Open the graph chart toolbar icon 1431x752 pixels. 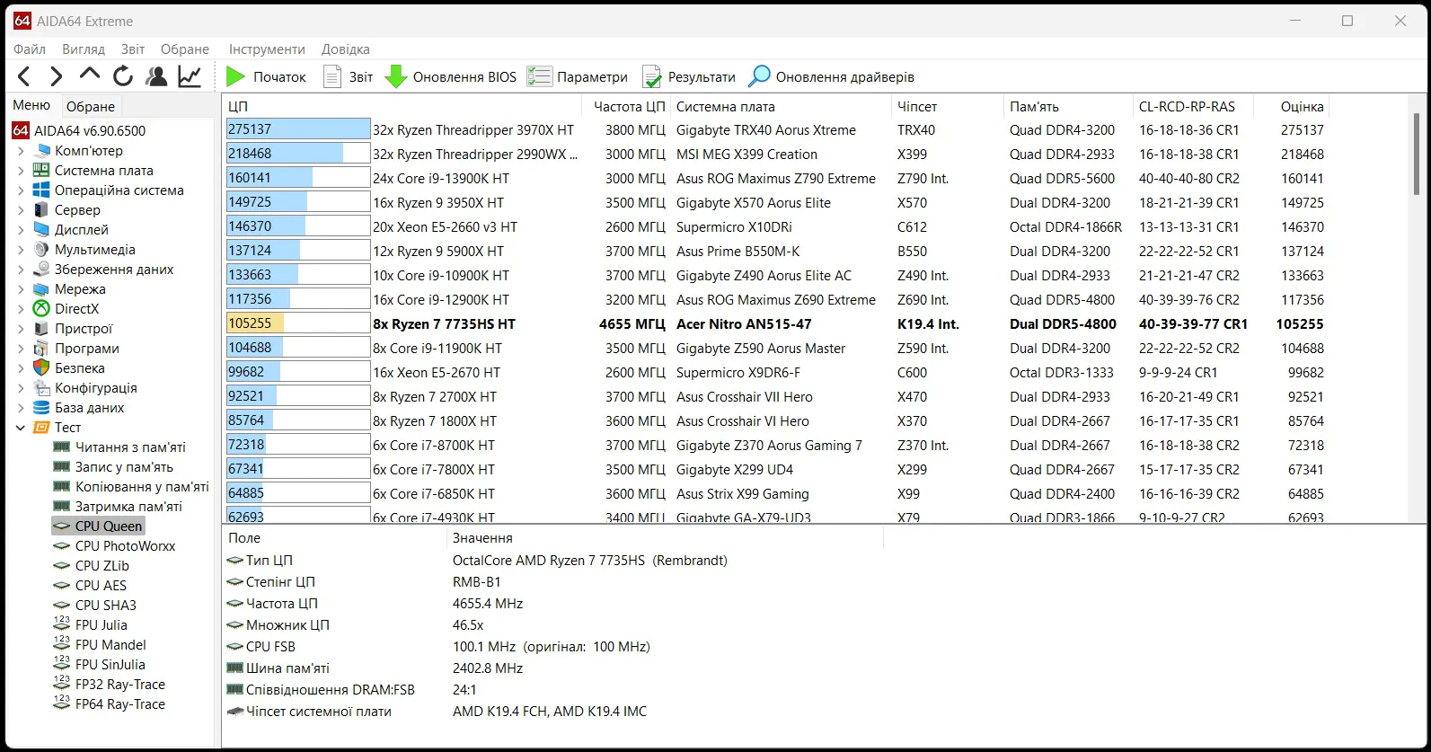(190, 76)
